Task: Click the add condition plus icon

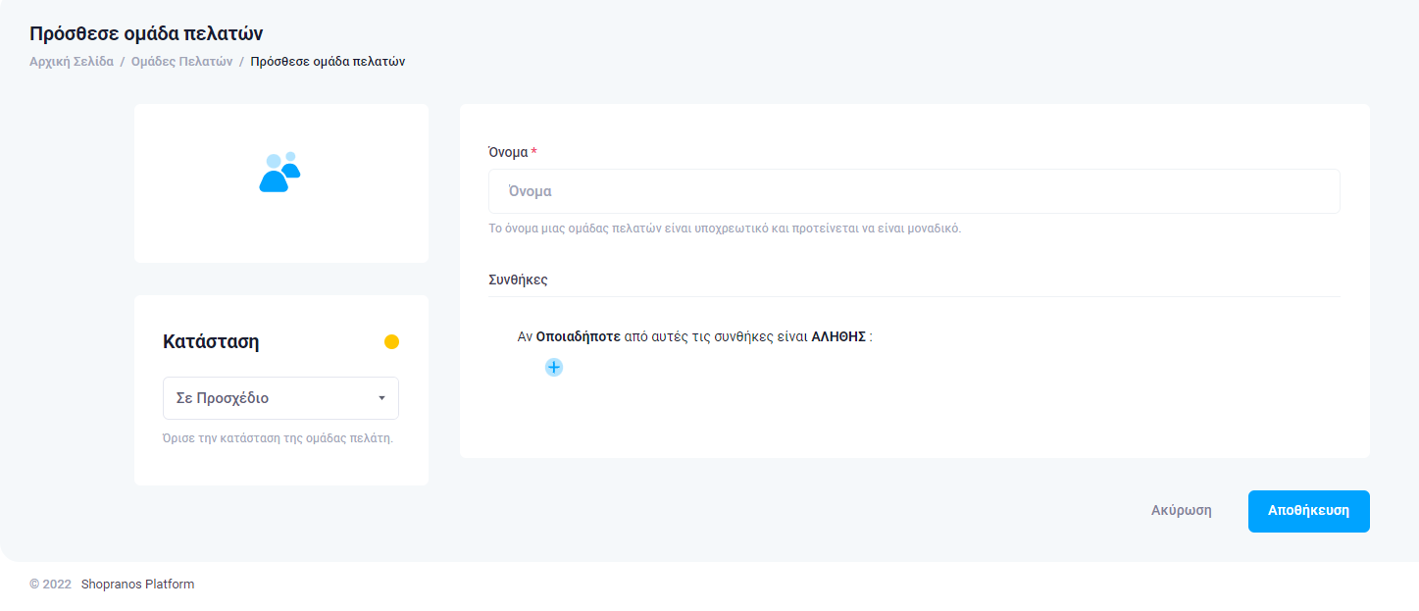Action: coord(554,368)
